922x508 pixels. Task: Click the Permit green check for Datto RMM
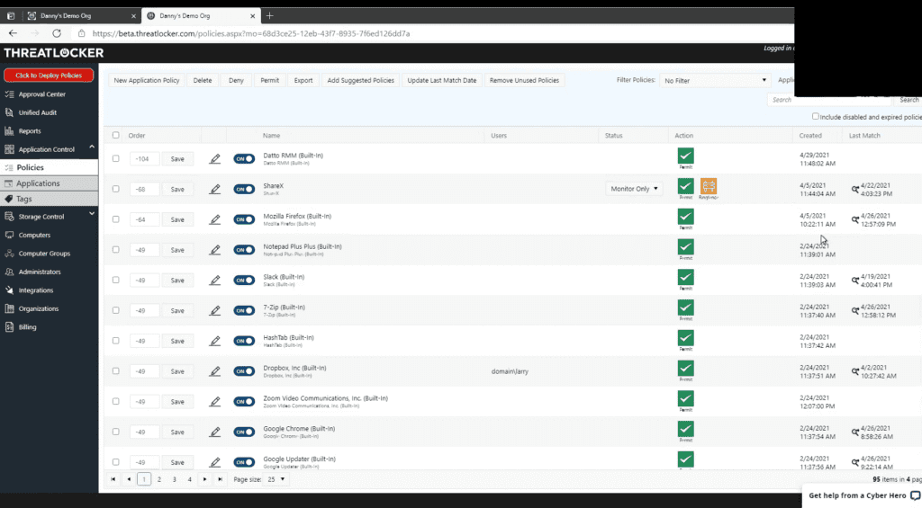pyautogui.click(x=685, y=156)
